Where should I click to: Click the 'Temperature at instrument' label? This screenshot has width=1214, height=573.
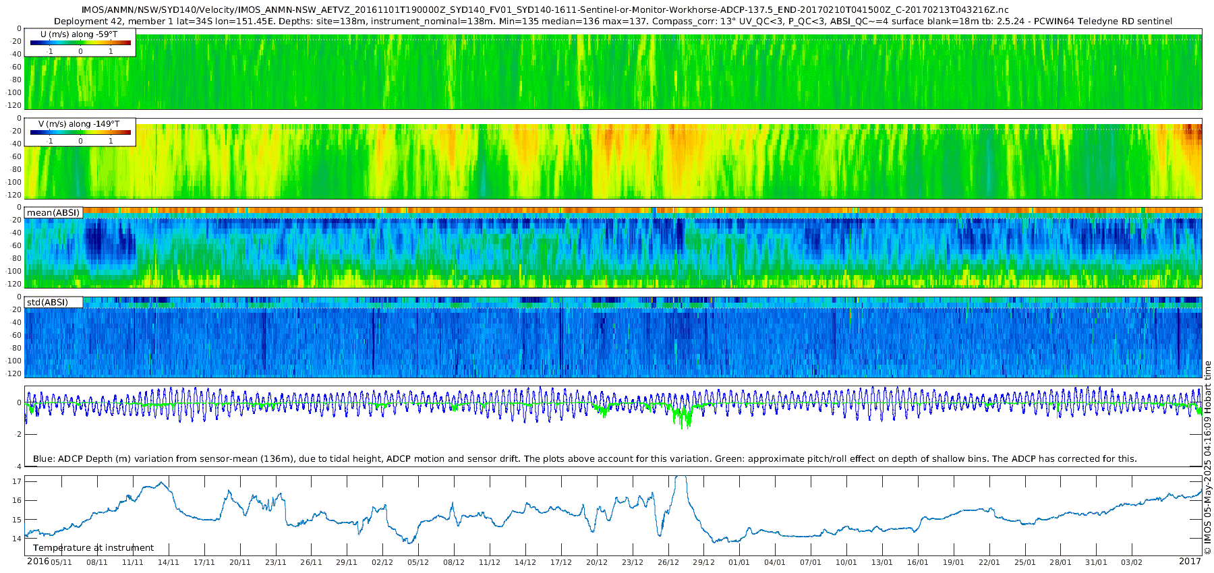coord(93,548)
